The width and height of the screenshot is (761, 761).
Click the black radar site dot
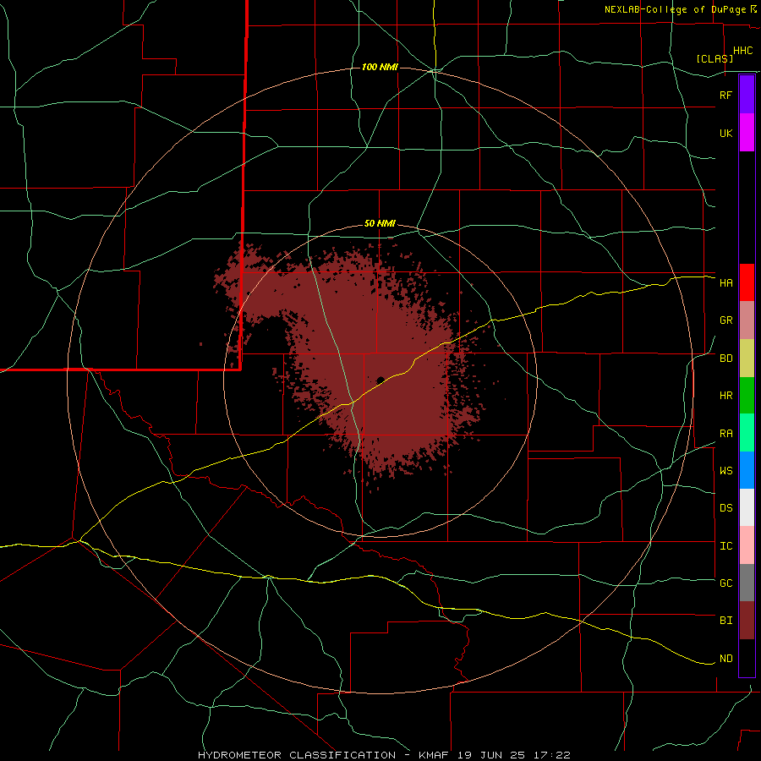[x=380, y=380]
